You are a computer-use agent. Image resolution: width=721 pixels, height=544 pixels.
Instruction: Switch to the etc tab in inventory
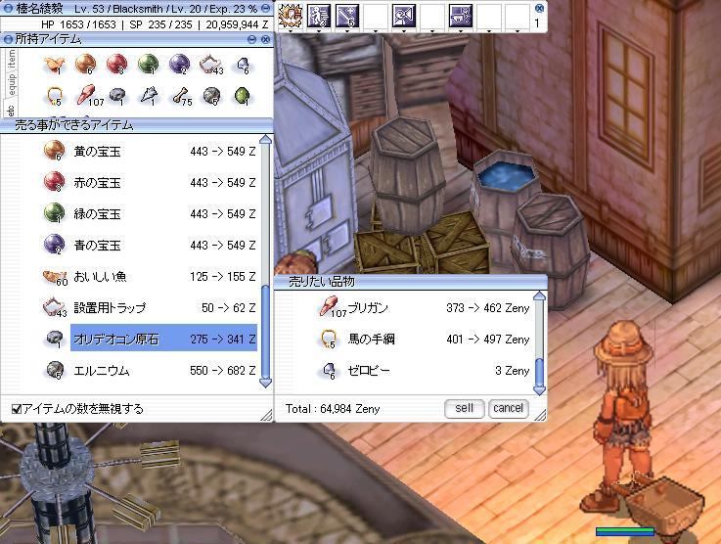(11, 110)
